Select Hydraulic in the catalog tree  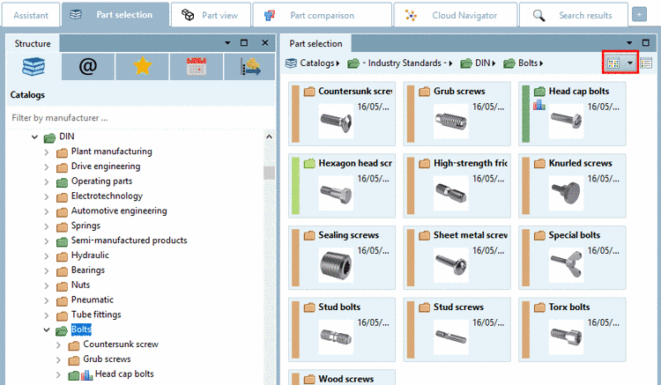coord(90,255)
